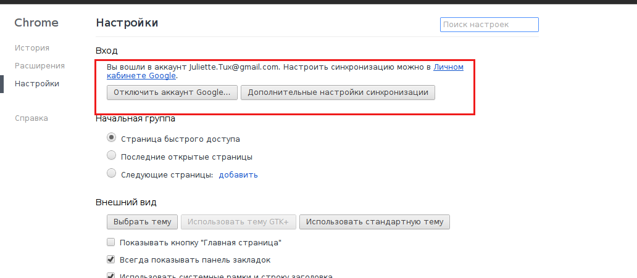Click Использовать тему GTK+ button
Screen dimensions: 637x278
[x=238, y=222]
